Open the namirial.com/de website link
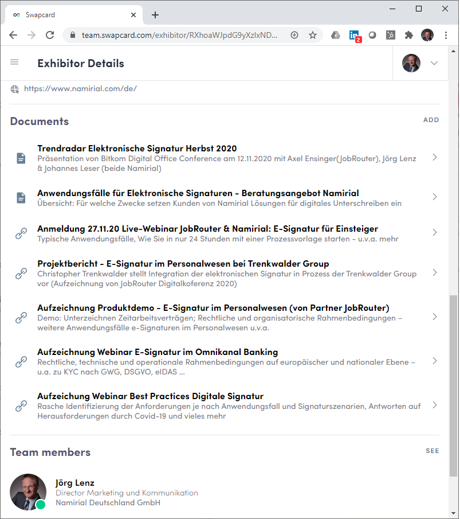 coord(80,89)
